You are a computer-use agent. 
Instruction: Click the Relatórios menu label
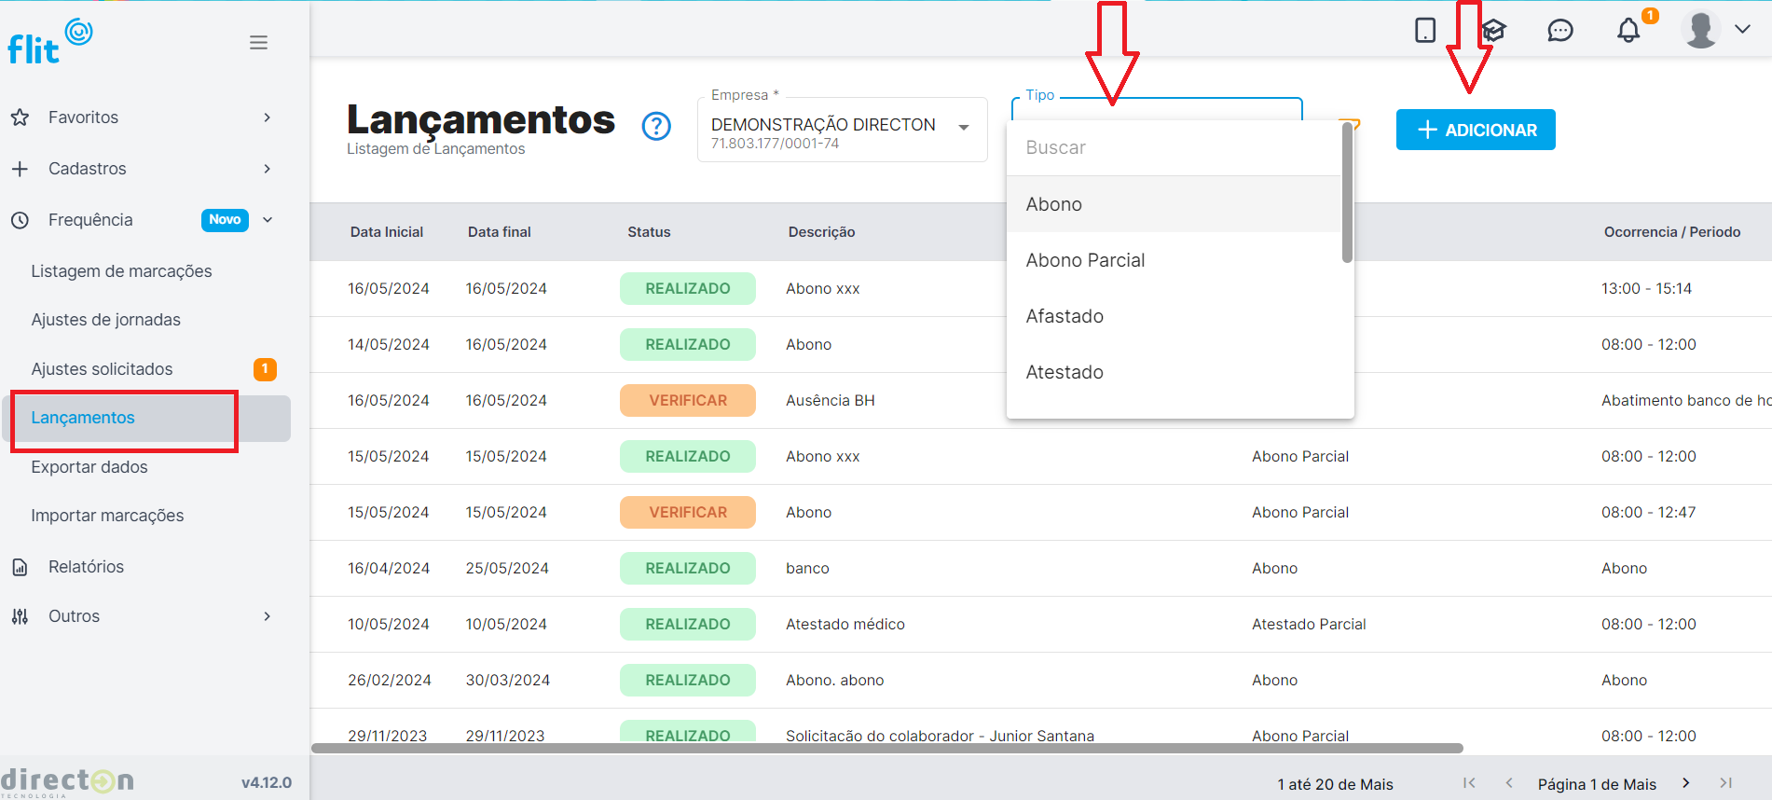[86, 567]
